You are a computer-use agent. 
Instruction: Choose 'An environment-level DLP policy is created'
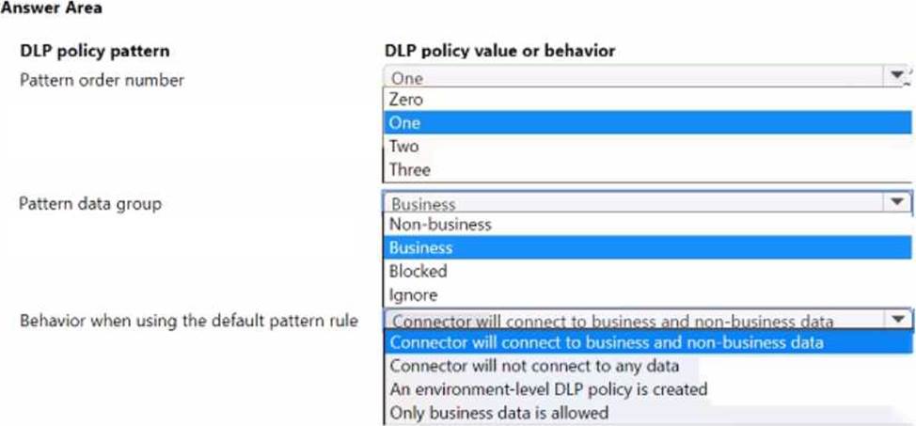click(548, 389)
